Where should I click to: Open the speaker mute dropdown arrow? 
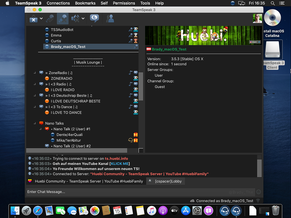coord(83,19)
